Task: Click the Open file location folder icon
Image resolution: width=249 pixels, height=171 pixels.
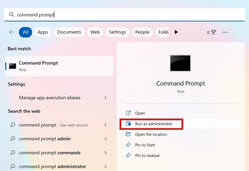Action: (128, 134)
